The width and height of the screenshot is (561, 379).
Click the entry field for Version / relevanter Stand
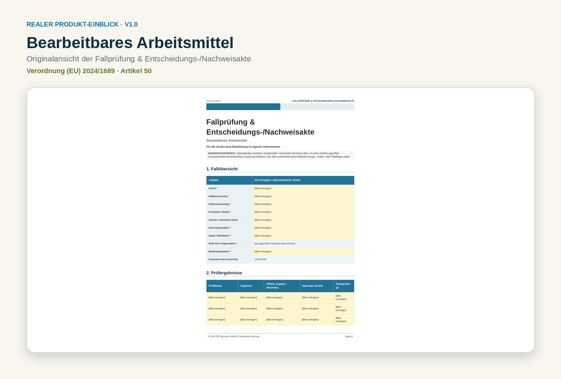coord(303,220)
